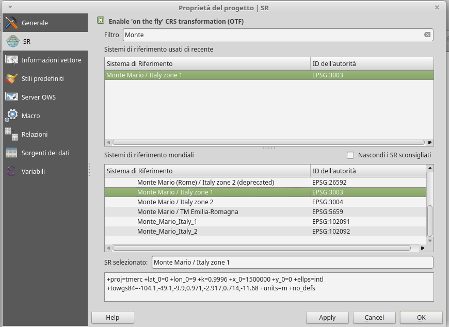This screenshot has width=449, height=327.
Task: Open the Sorgenti dei dati icon
Action: pyautogui.click(x=11, y=153)
